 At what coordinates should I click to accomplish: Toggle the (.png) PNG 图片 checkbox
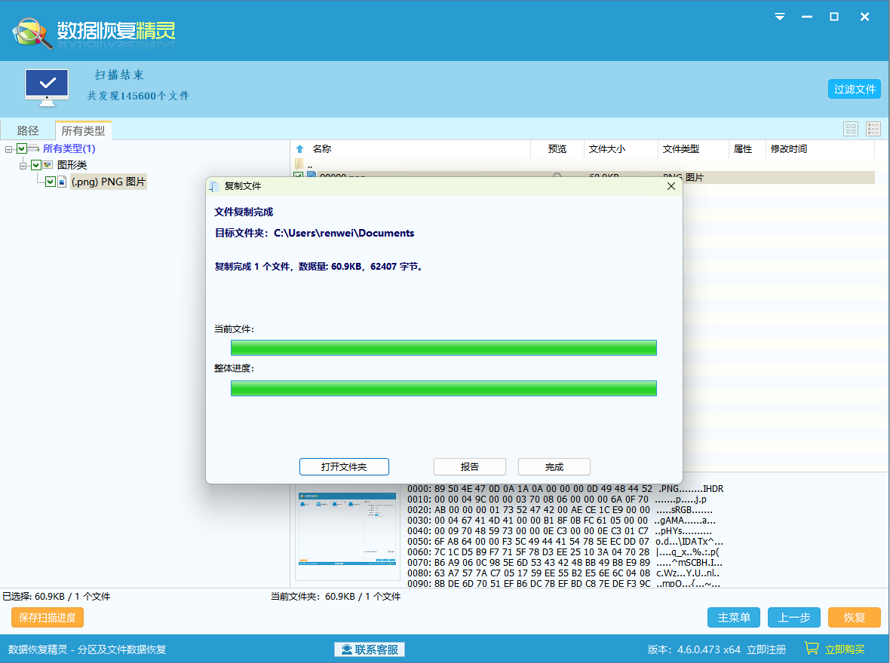tap(51, 182)
